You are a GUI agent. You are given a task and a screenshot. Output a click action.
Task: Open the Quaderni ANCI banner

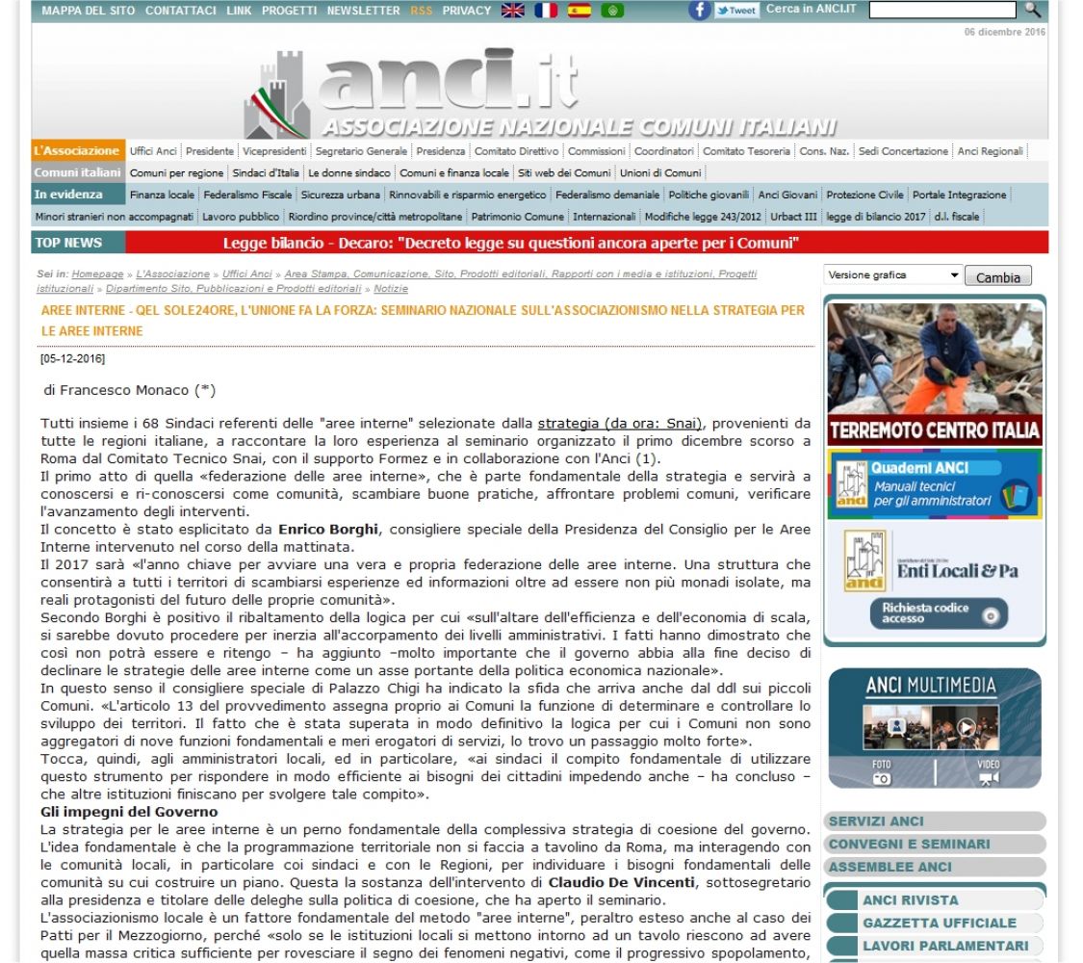point(935,483)
